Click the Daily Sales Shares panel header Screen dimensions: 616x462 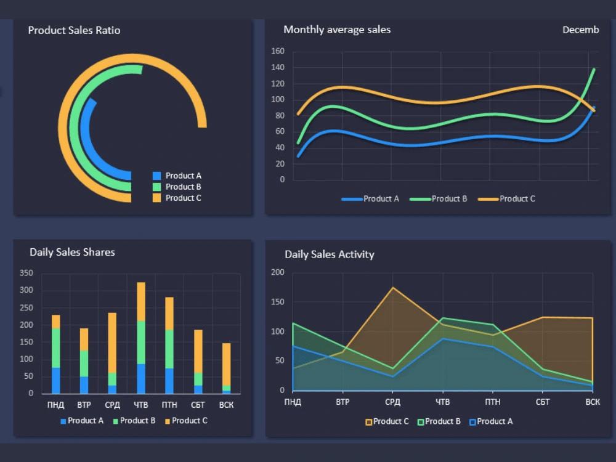coord(72,252)
